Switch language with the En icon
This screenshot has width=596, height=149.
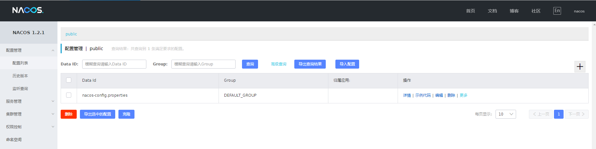tap(557, 11)
